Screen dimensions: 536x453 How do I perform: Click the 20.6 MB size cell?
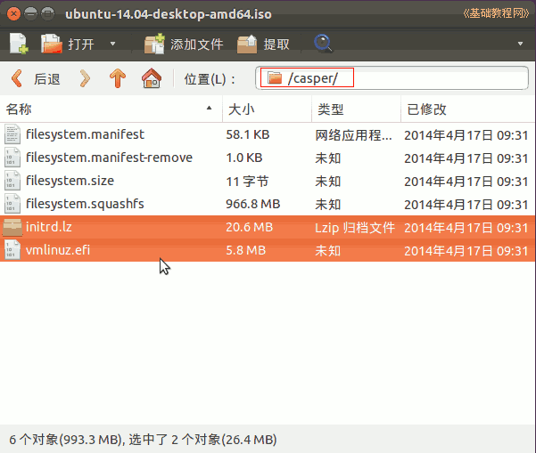(249, 227)
